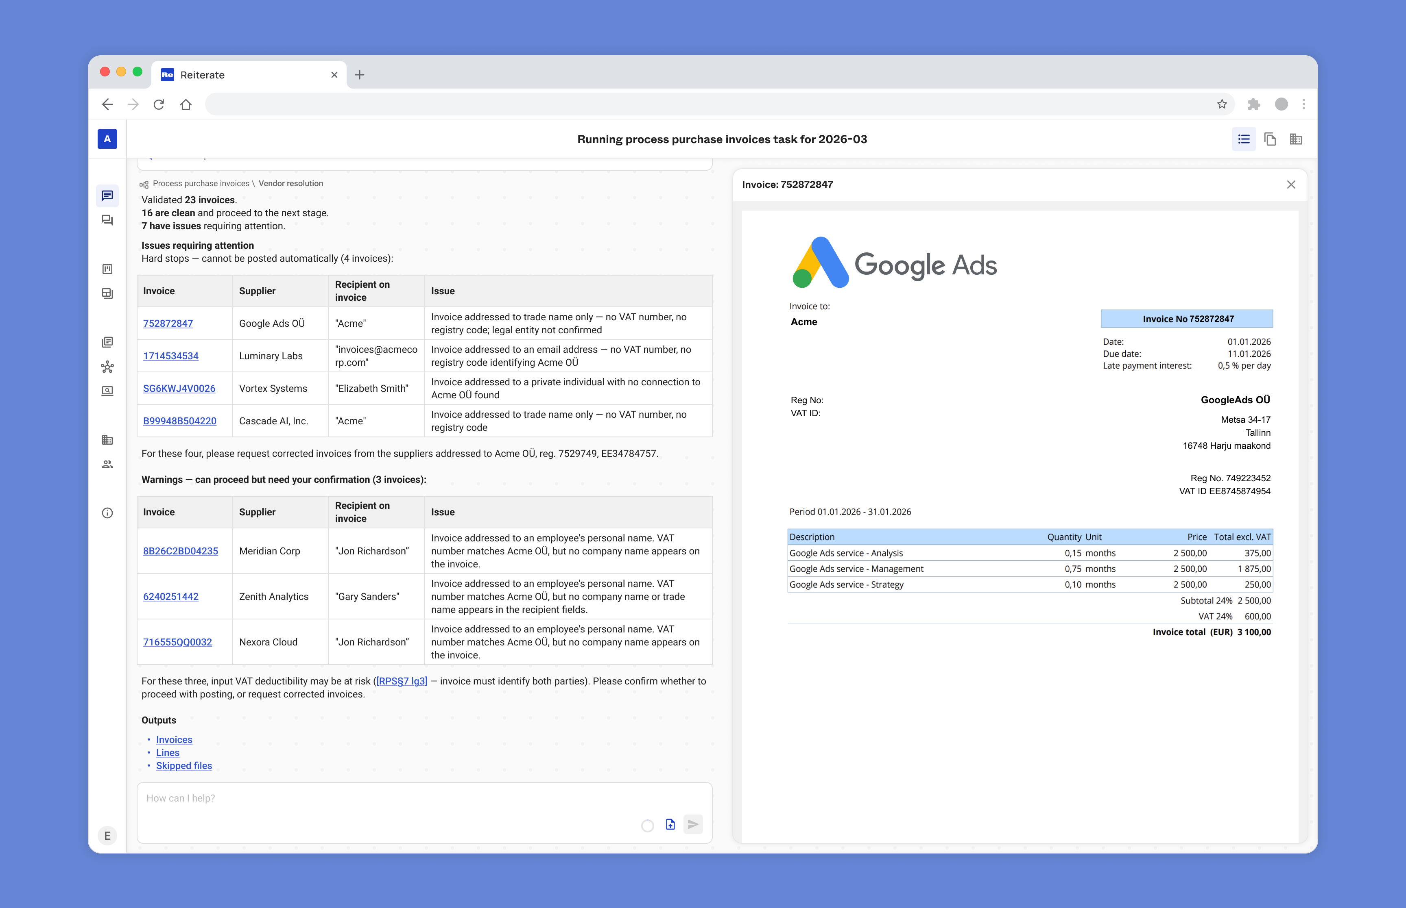The height and width of the screenshot is (908, 1406).
Task: Reload the page
Action: pyautogui.click(x=159, y=104)
